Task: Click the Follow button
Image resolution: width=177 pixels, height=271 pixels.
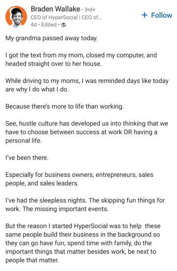Action: click(156, 15)
